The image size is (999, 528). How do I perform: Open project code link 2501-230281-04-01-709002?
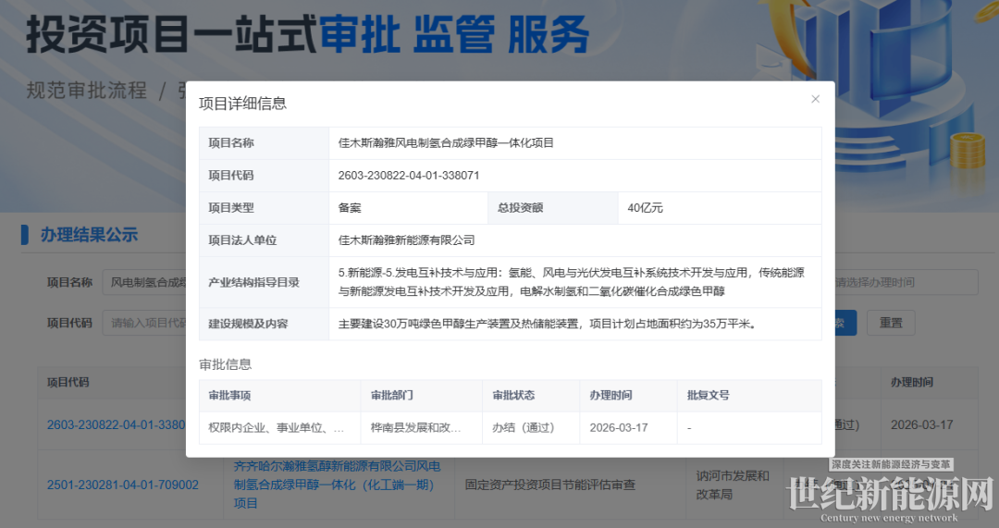click(x=123, y=485)
